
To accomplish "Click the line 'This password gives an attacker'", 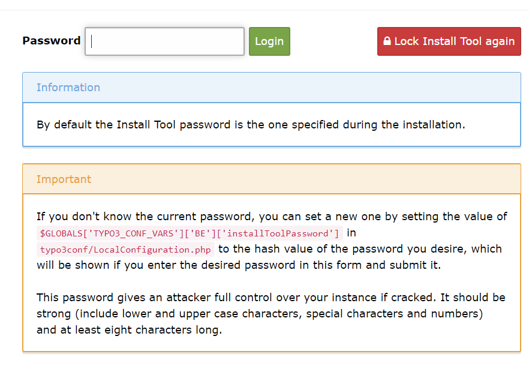I will 270,298.
